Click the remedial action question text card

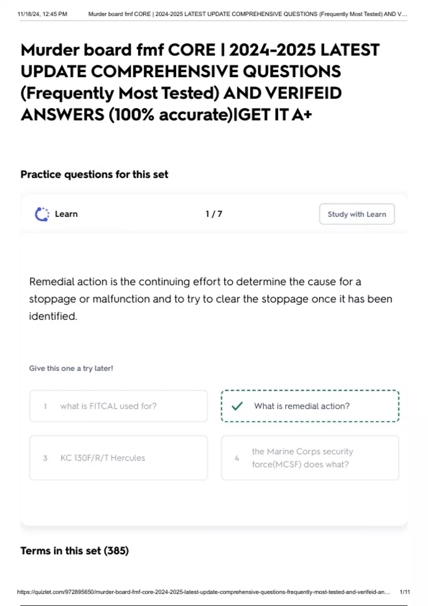coord(211,299)
